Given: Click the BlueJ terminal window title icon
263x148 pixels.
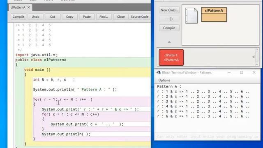Looking at the screenshot, I should click(159, 72).
